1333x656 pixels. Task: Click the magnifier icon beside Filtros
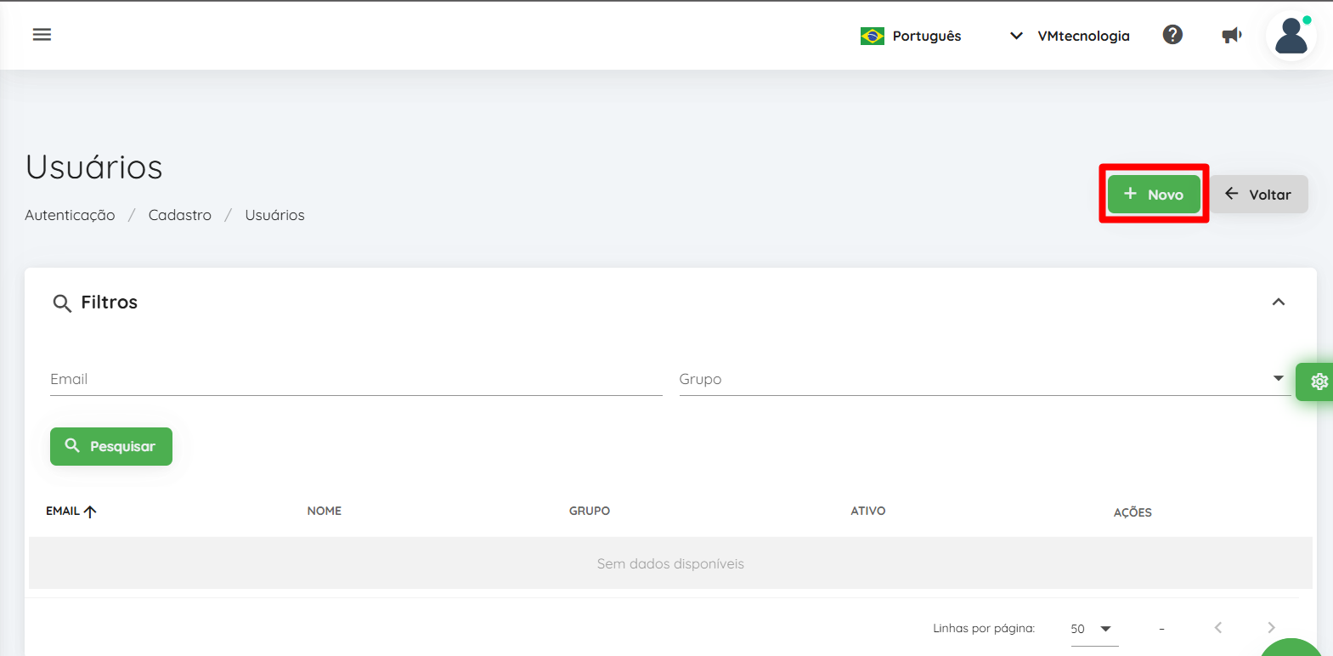62,303
